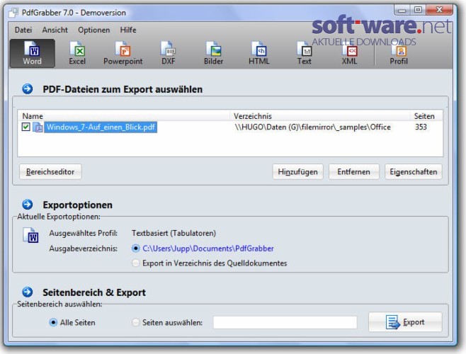Select Export in Verzeichnis des Quelldokumentes radio
Viewport: 466px width, 354px height.
point(135,263)
